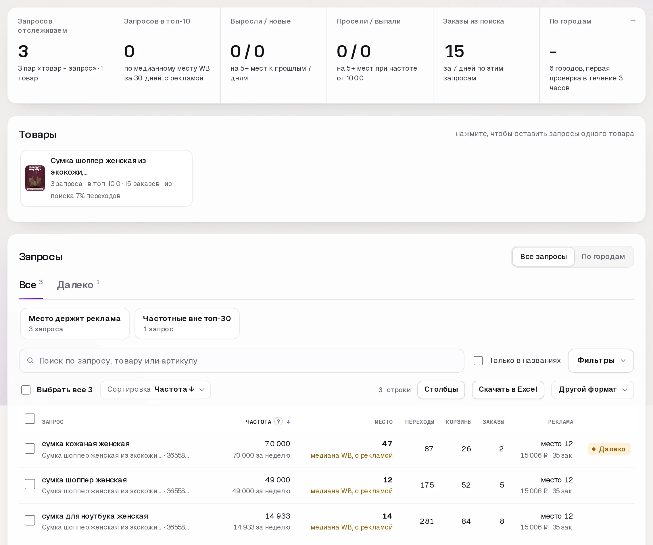This screenshot has height=545, width=653.
Task: Click the ЧАСТОТА column header
Action: (258, 422)
